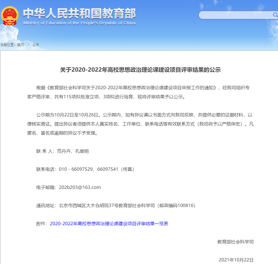Click the 当前位置 breadcrumb label

[8, 45]
